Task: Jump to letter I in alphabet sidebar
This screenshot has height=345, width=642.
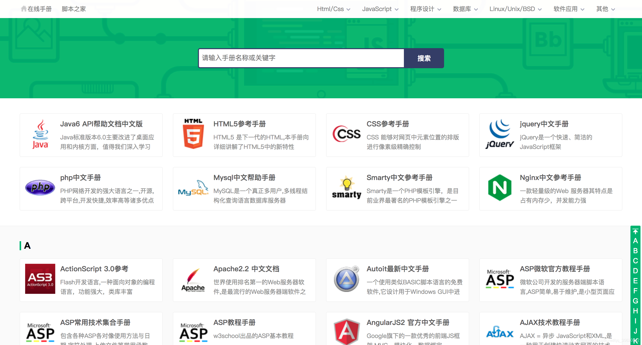Action: [635, 321]
